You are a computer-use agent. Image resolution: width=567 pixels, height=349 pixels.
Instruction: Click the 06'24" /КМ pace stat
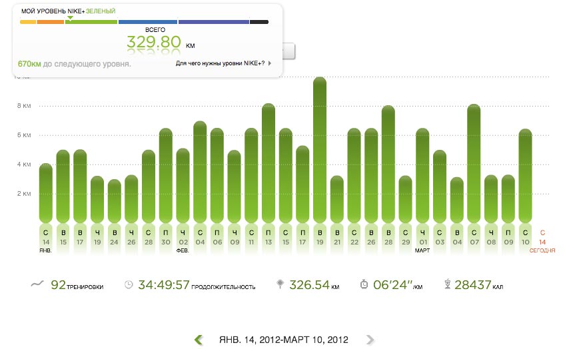point(398,285)
